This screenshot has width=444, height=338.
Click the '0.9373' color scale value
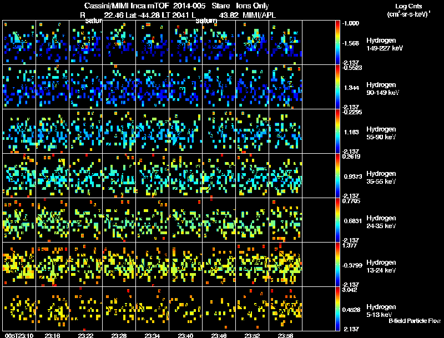[353, 176]
